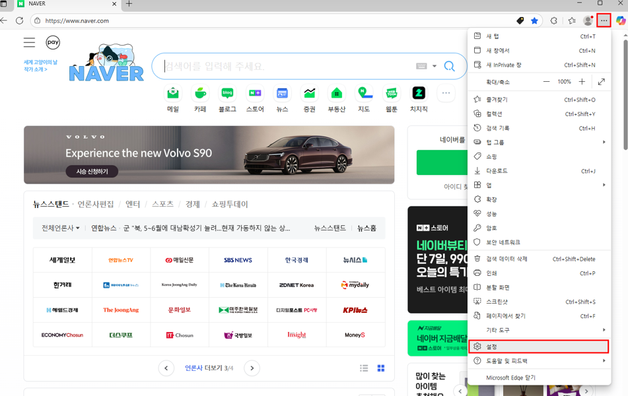Open 언론사편집 tab link
Image resolution: width=628 pixels, height=396 pixels.
[96, 204]
